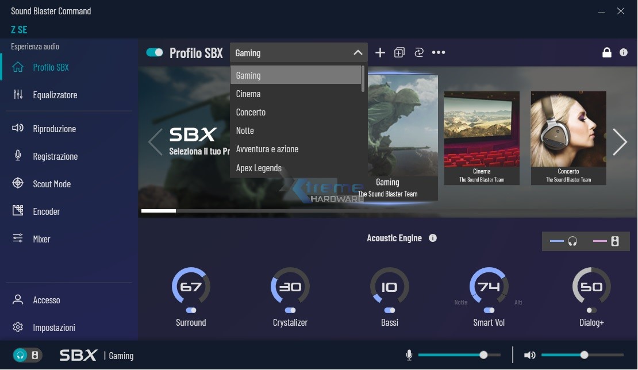The height and width of the screenshot is (370, 638).
Task: Toggle the Profilo SBX master switch
Action: pyautogui.click(x=155, y=53)
